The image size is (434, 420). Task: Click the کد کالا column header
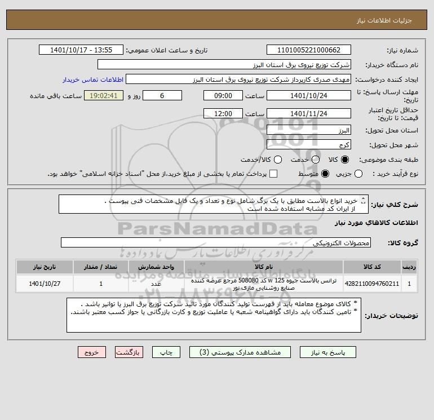[372, 267]
